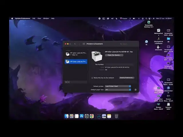Open System Preferences icon in Dock
Image resolution: width=183 pixels, height=137 pixels.
pos(87,116)
